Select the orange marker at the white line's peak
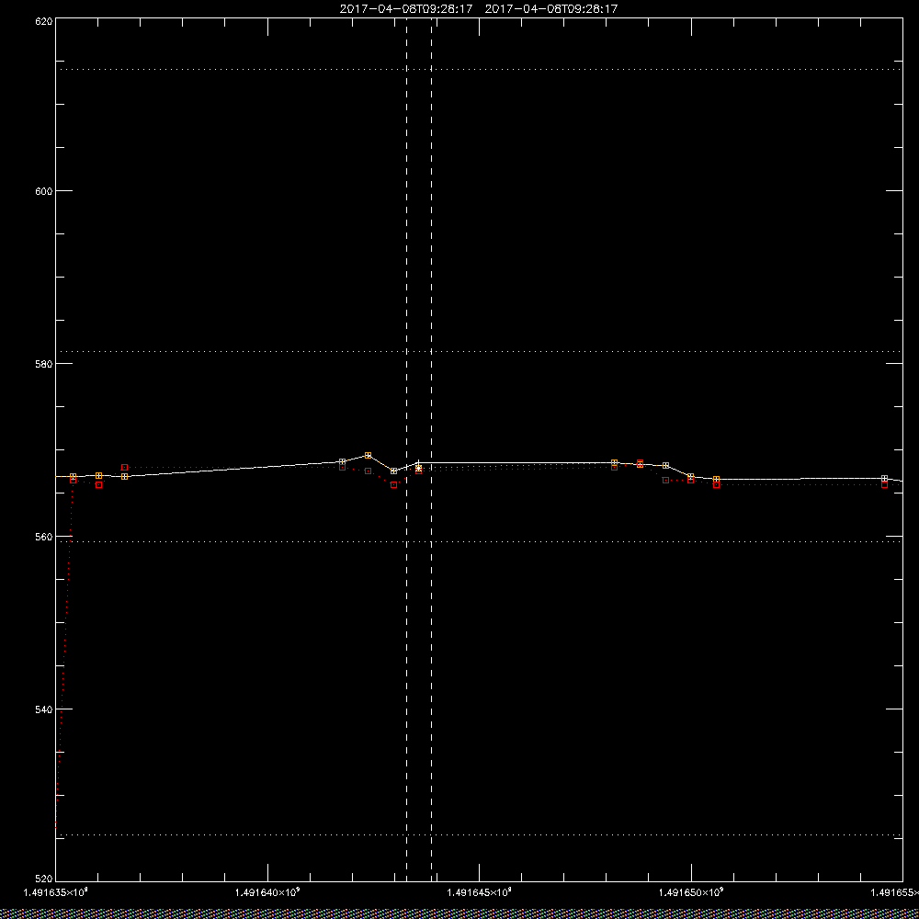This screenshot has height=919, width=919. pyautogui.click(x=369, y=456)
